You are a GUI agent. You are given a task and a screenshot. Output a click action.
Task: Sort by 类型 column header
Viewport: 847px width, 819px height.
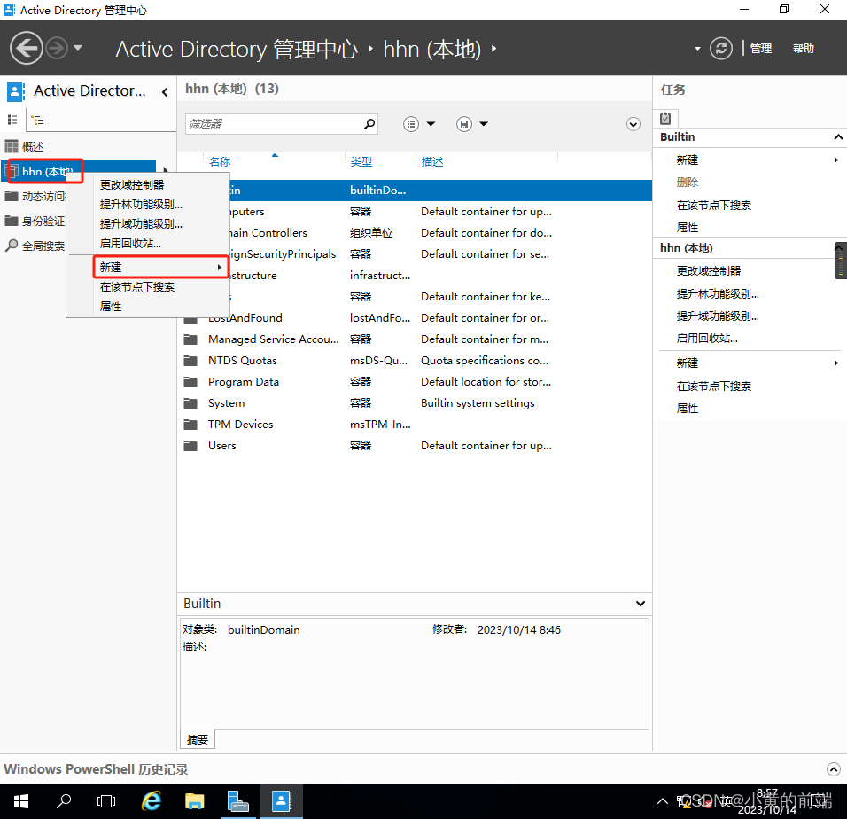tap(361, 161)
